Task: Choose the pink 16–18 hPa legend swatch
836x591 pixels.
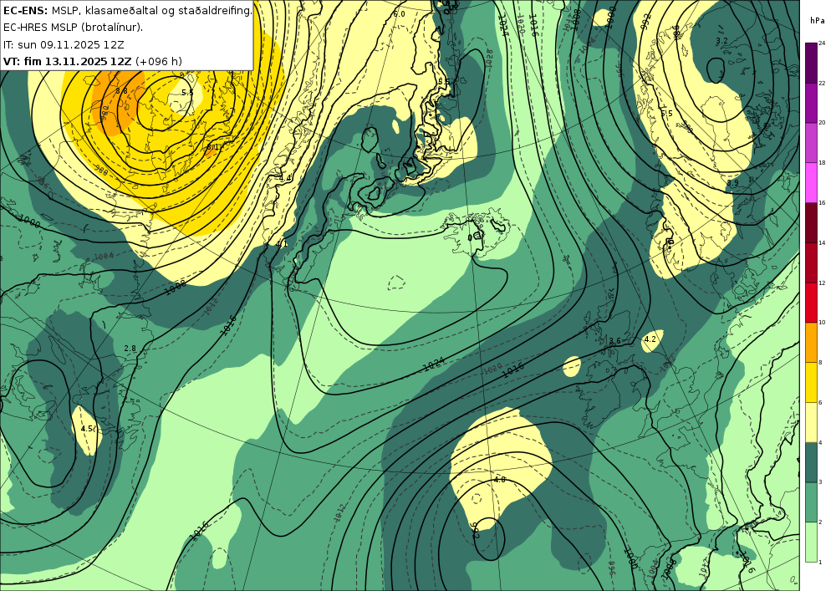Action: click(812, 182)
